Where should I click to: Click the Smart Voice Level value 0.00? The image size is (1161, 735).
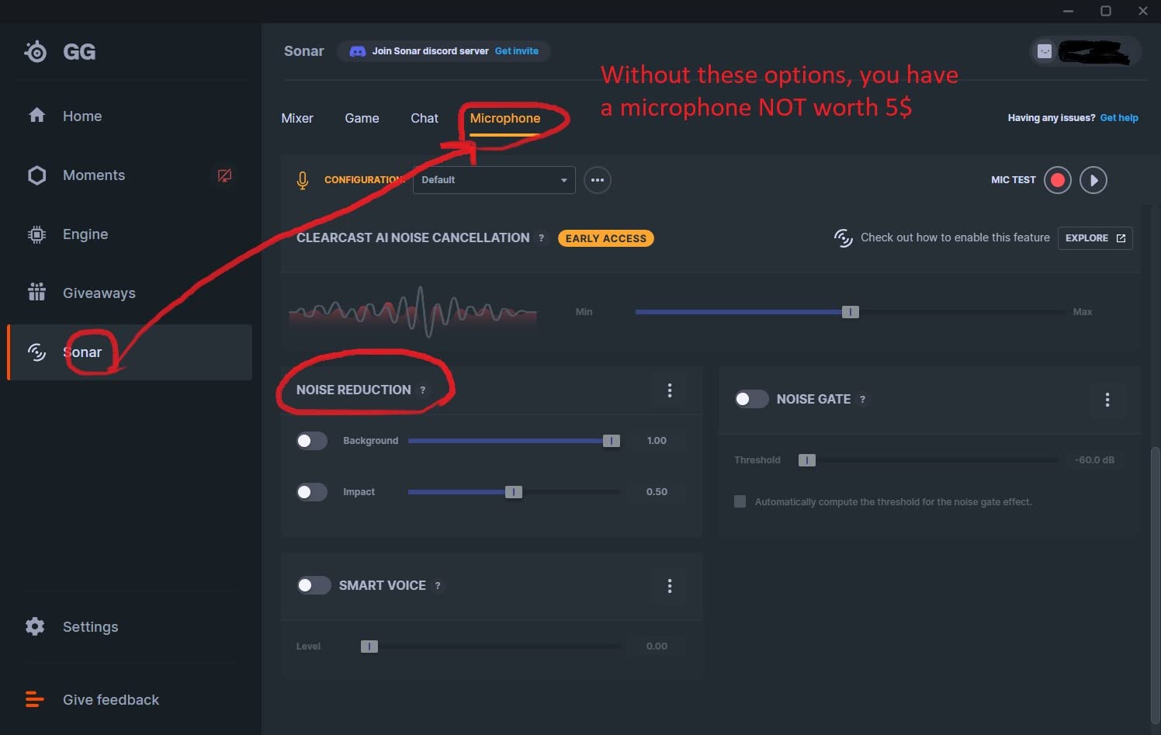pyautogui.click(x=657, y=647)
